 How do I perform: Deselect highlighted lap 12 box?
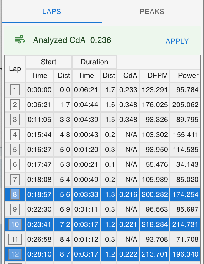click(x=15, y=254)
